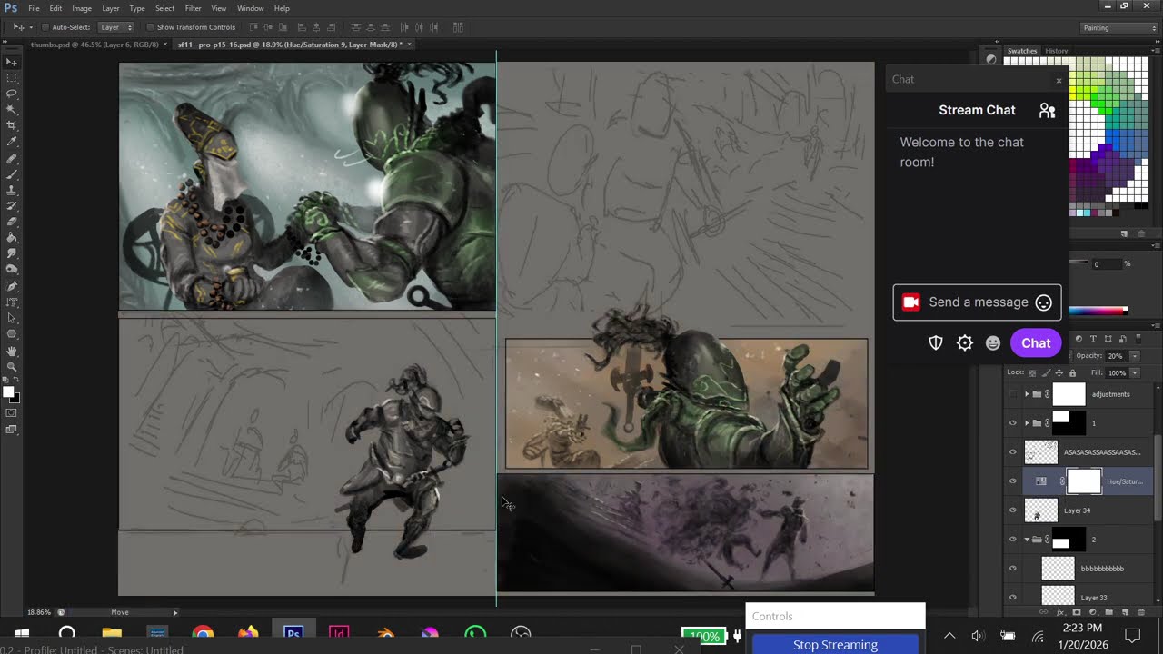Click Send a message field
Image resolution: width=1163 pixels, height=654 pixels.
tap(977, 302)
